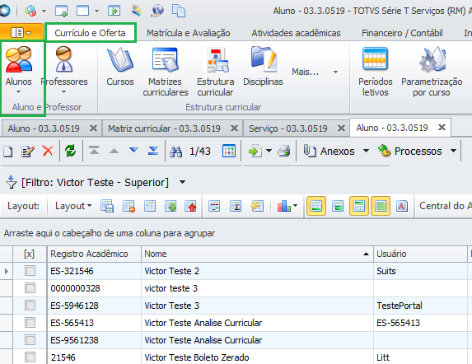Sort by Registro Acadêmico column header
Viewport: 472px width, 364px height.
[x=94, y=254]
